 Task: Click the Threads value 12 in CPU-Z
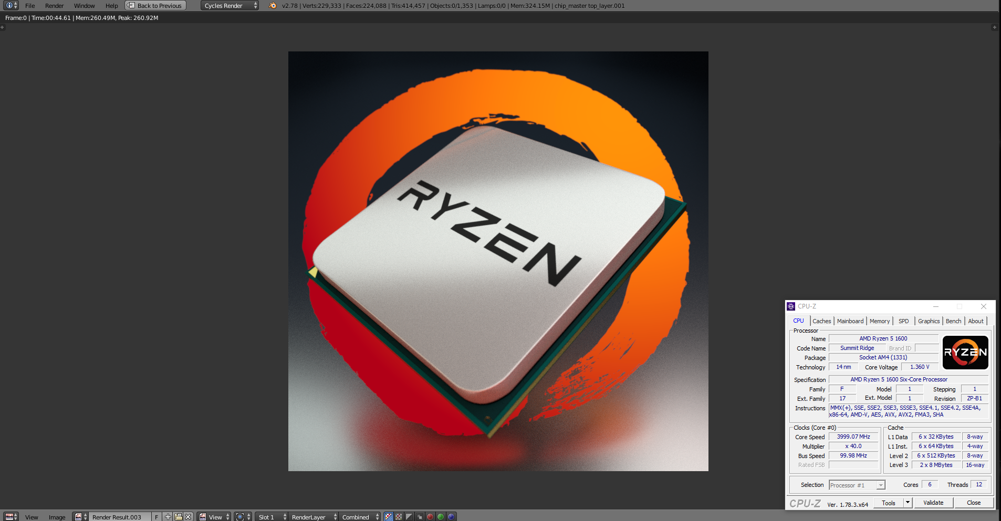979,484
